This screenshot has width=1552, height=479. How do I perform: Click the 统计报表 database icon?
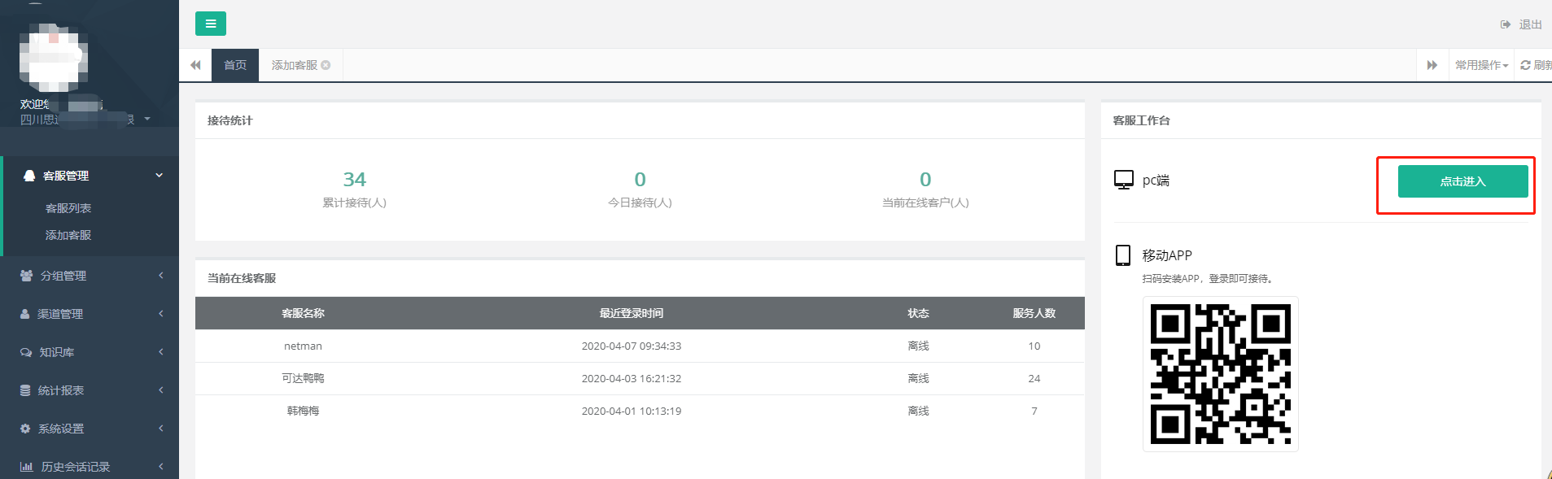pyautogui.click(x=25, y=390)
